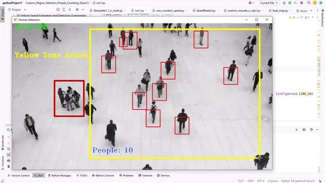Viewport: 325px width, 183px height.
Task: Click the run1.py breadcrumb in navigation bar
Action: click(100, 3)
